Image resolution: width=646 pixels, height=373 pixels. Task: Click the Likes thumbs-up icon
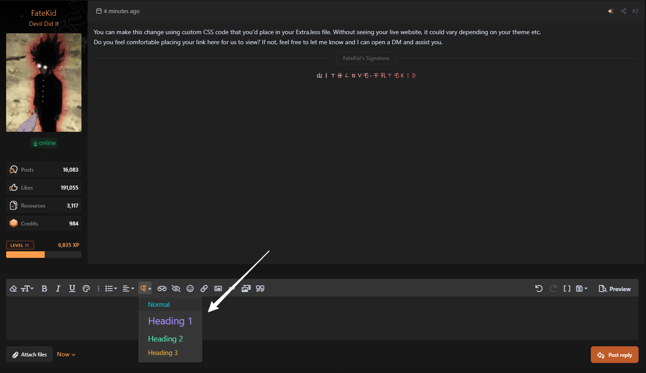14,187
